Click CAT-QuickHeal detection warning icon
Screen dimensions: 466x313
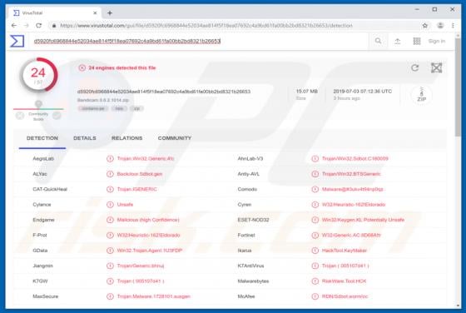pos(110,189)
